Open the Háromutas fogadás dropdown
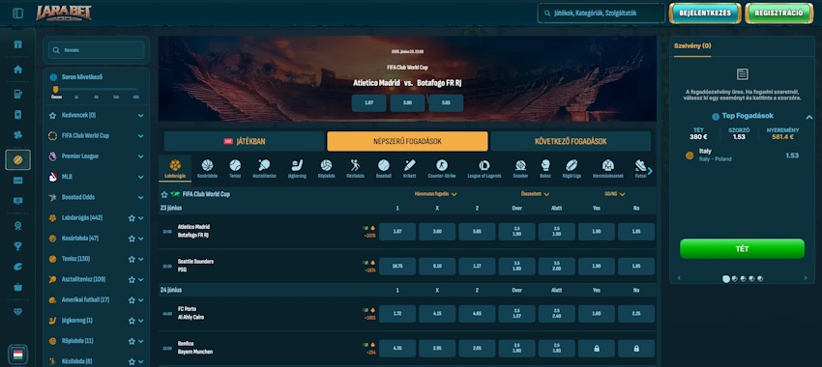This screenshot has width=822, height=367. (x=435, y=194)
